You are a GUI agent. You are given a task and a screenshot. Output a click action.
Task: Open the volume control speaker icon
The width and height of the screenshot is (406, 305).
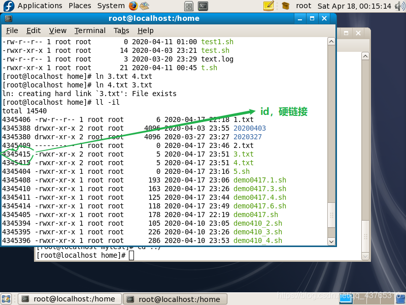click(399, 6)
